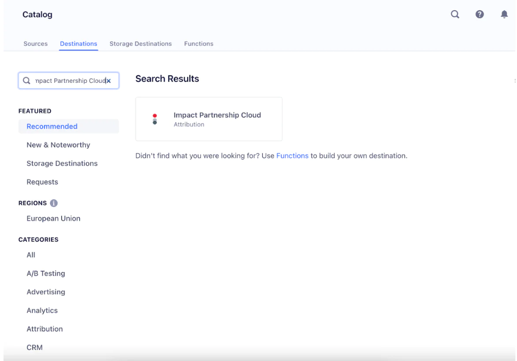Viewport: 517px width, 361px height.
Task: Open the notifications bell icon
Action: point(504,14)
